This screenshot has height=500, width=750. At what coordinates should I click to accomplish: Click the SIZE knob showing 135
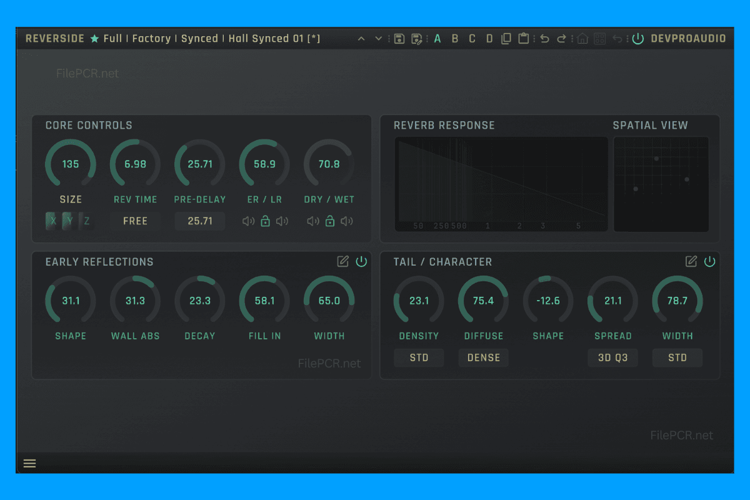pos(71,164)
